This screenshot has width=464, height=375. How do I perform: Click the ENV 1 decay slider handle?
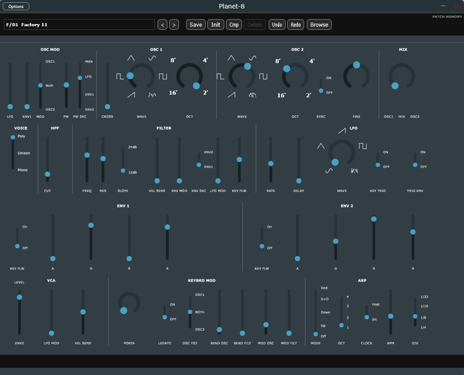tap(91, 226)
